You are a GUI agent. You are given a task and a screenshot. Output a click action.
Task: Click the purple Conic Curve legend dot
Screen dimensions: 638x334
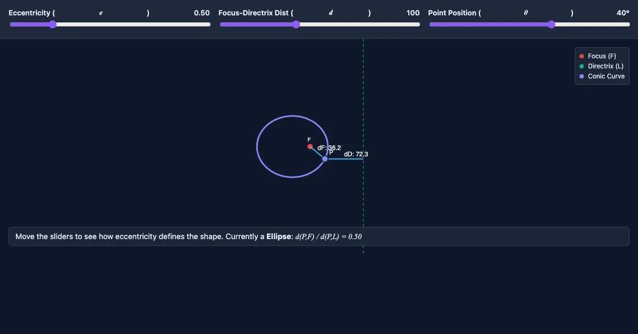tap(582, 76)
